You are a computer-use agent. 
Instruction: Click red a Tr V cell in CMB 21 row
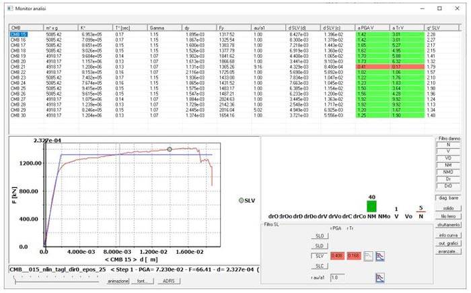pyautogui.click(x=407, y=67)
